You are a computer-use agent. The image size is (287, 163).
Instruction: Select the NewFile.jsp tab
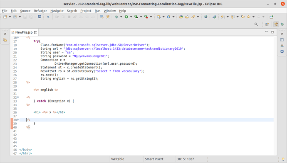(24, 32)
